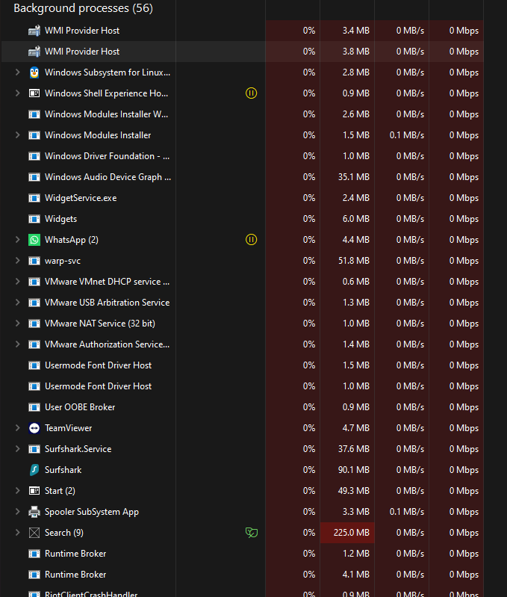Screen dimensions: 507x597
Task: Click the Windows Subsystem for Linux penguin icon
Action: pos(34,72)
